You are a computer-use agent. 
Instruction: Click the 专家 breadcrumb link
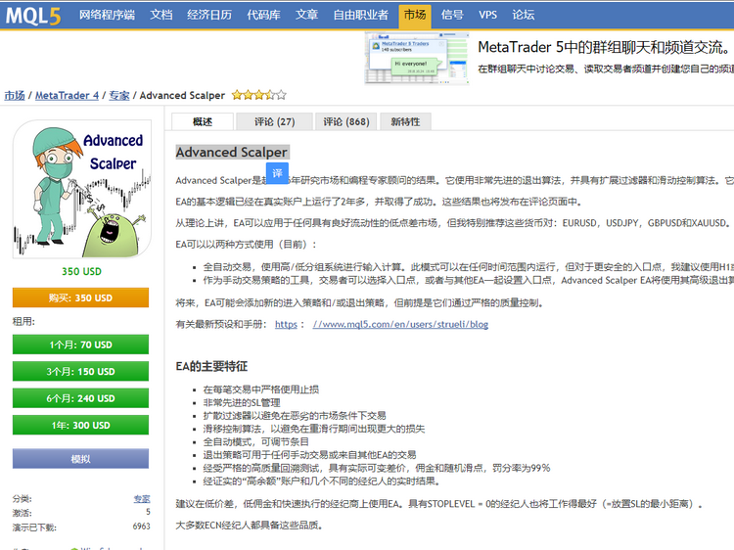pos(118,96)
